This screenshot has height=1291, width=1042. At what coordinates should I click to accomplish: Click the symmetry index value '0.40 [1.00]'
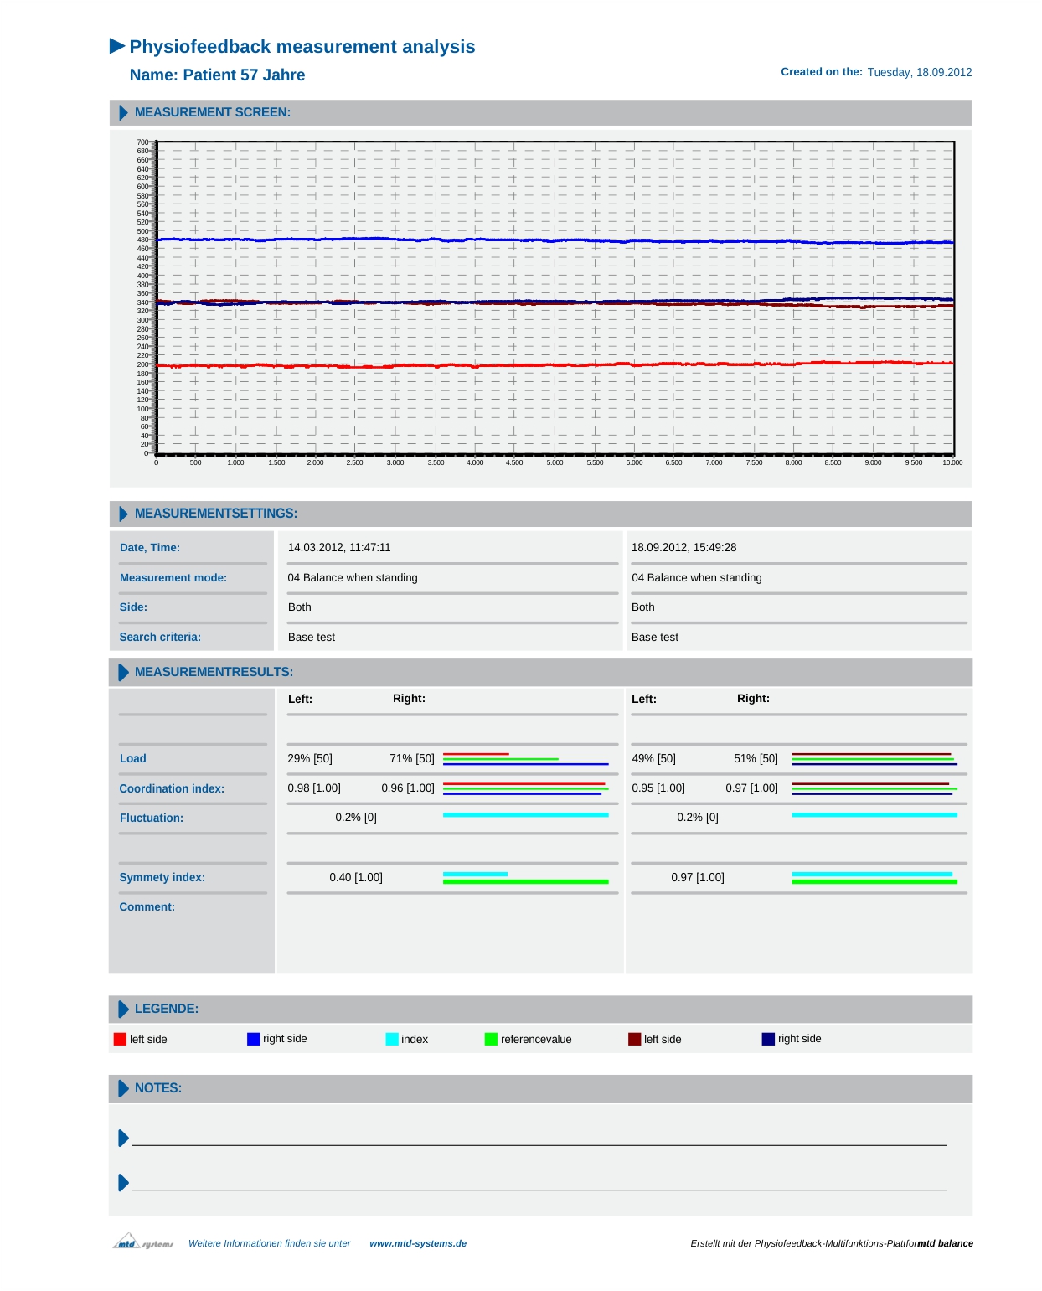coord(356,878)
